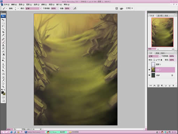
Task: Open the 文件 menu
Action: point(7,5)
